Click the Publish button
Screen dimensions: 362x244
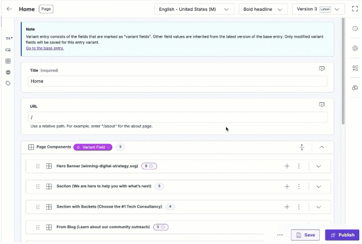[x=342, y=235]
